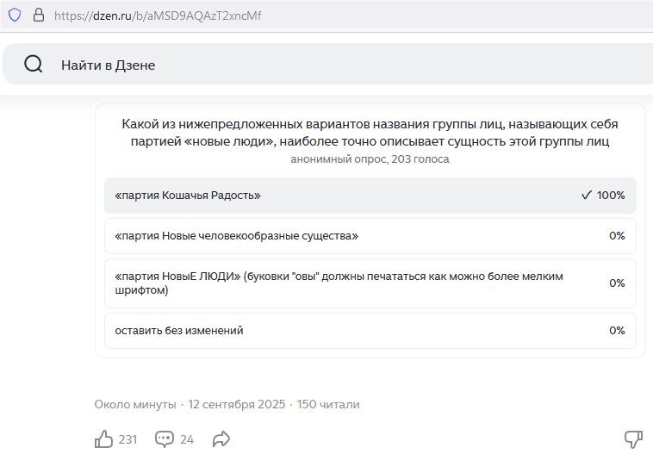653x454 pixels.
Task: Click the share arrow icon
Action: [x=221, y=439]
